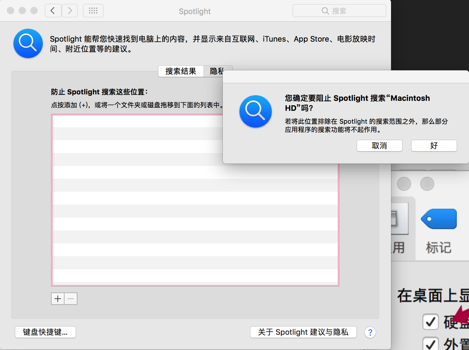
Task: Open 键盘快捷键... settings
Action: (x=45, y=332)
